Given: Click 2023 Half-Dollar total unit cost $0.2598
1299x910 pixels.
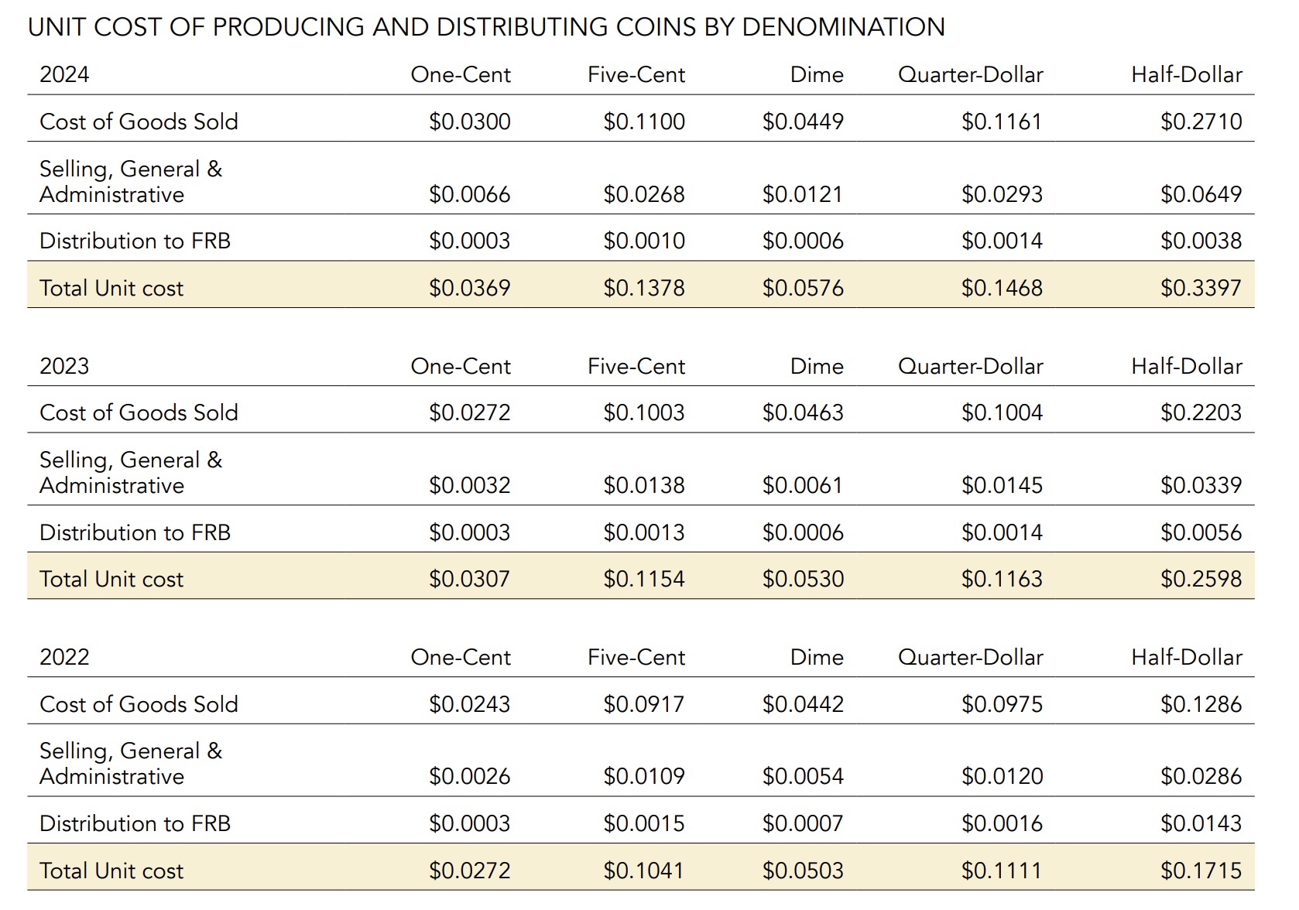Looking at the screenshot, I should 1200,579.
